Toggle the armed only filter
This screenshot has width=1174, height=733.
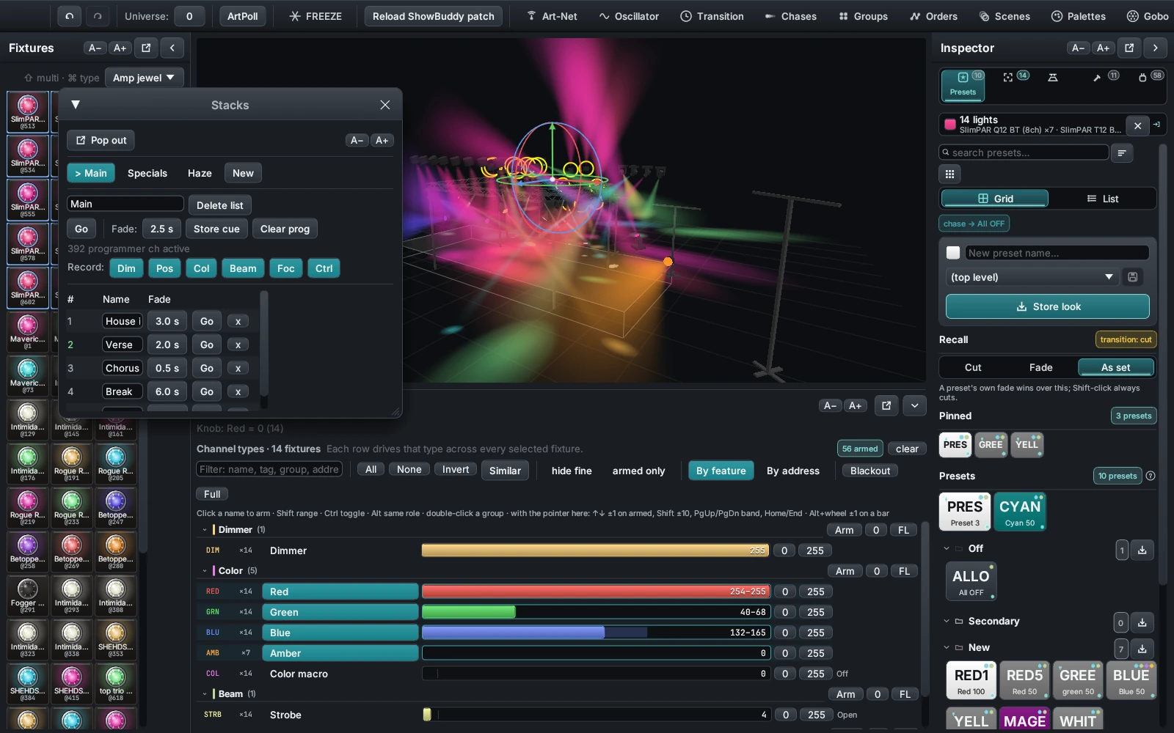click(638, 471)
